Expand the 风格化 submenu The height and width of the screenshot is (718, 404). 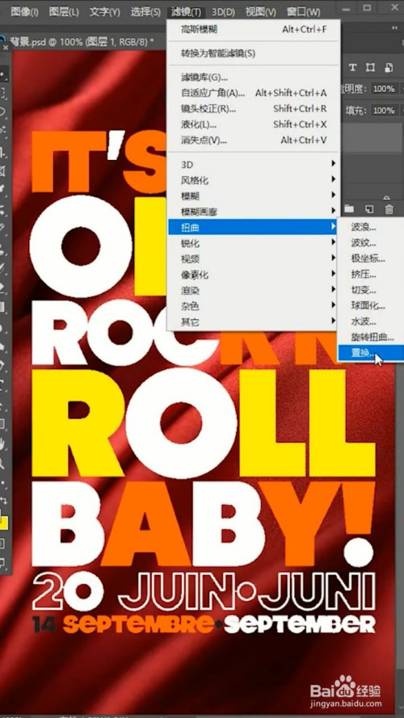coord(254,180)
